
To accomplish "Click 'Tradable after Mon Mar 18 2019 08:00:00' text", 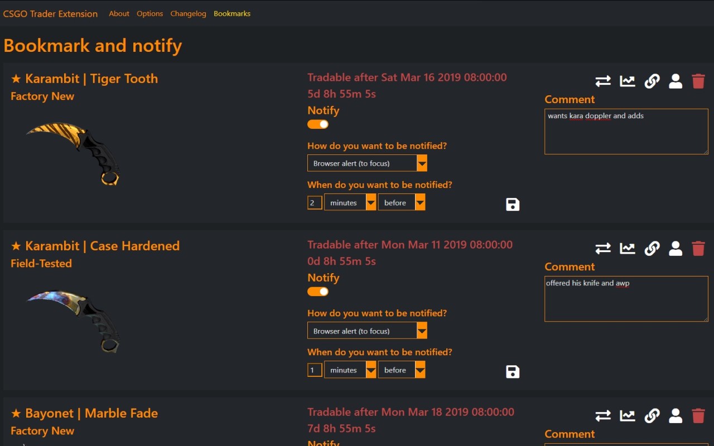I will 411,412.
